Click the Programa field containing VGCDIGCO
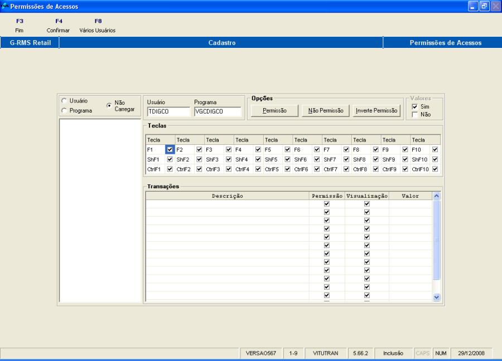This screenshot has width=502, height=361. point(218,111)
